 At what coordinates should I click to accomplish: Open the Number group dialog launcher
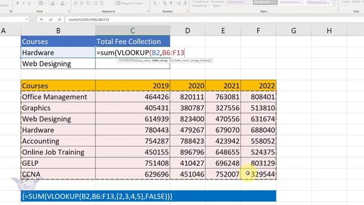coord(188,11)
